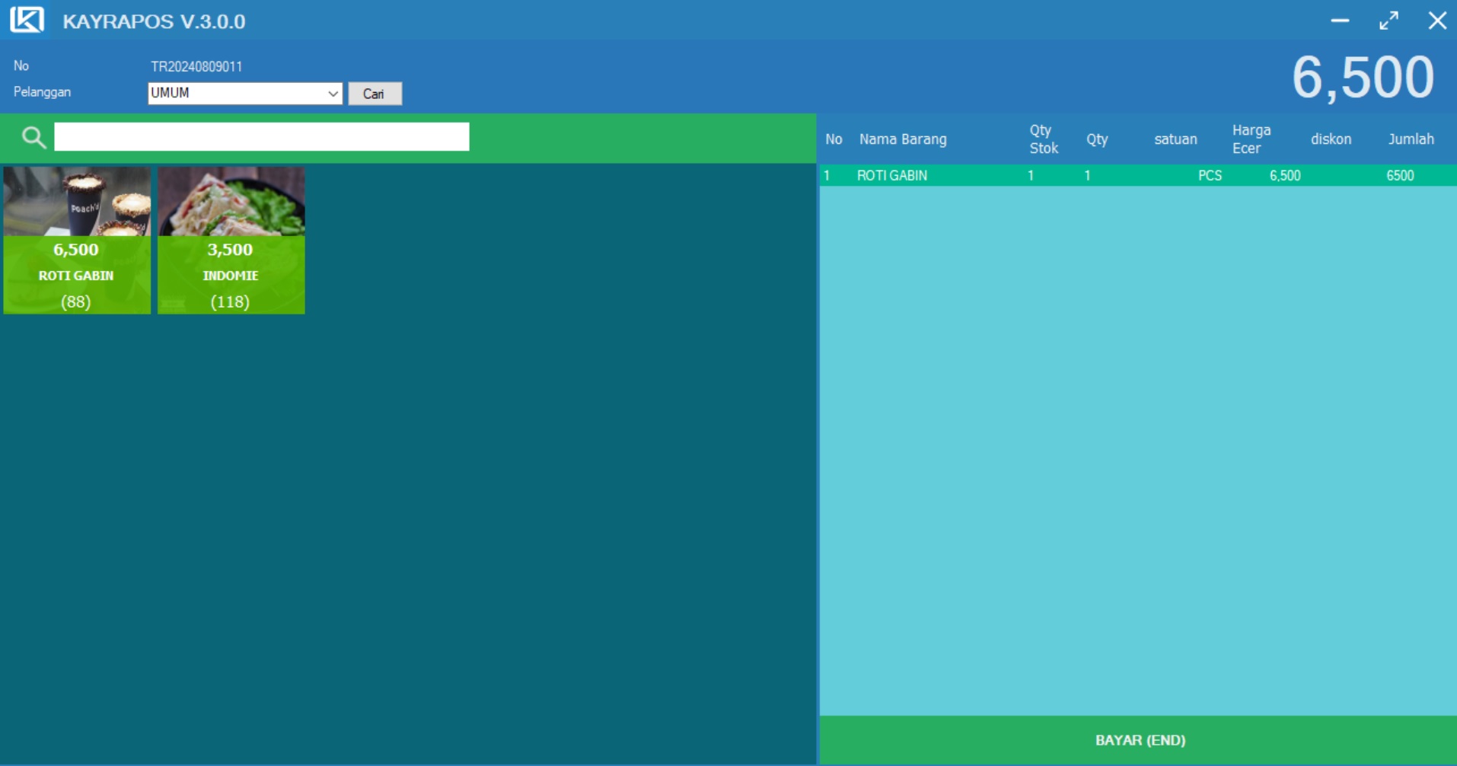Open the Pelanggan customer dropdown
This screenshot has width=1457, height=766.
(x=333, y=94)
